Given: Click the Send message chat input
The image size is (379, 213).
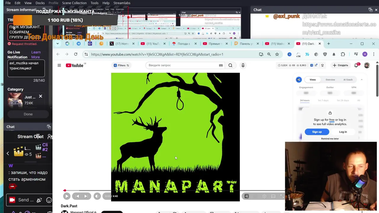Looking at the screenshot, I should pyautogui.click(x=26, y=200).
